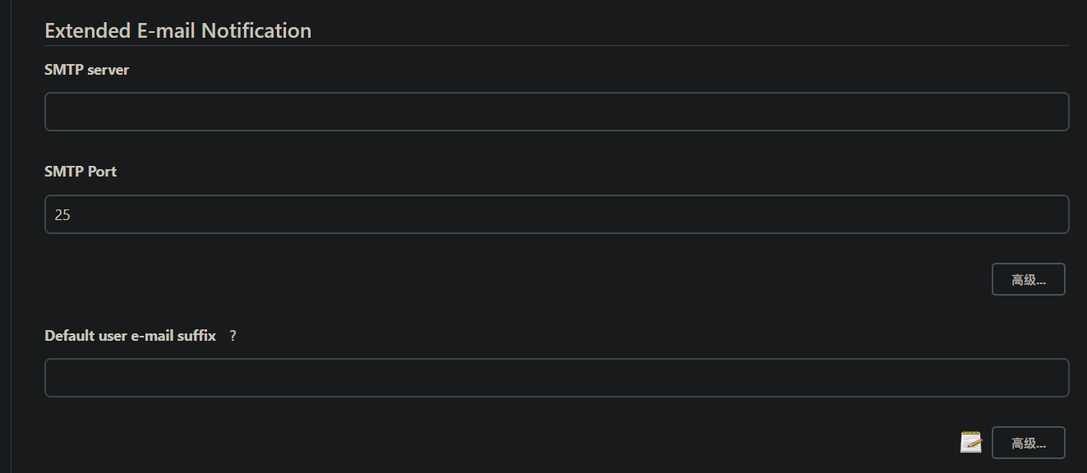Open help for Default user e-mail suffix
The height and width of the screenshot is (473, 1087).
pyautogui.click(x=233, y=336)
